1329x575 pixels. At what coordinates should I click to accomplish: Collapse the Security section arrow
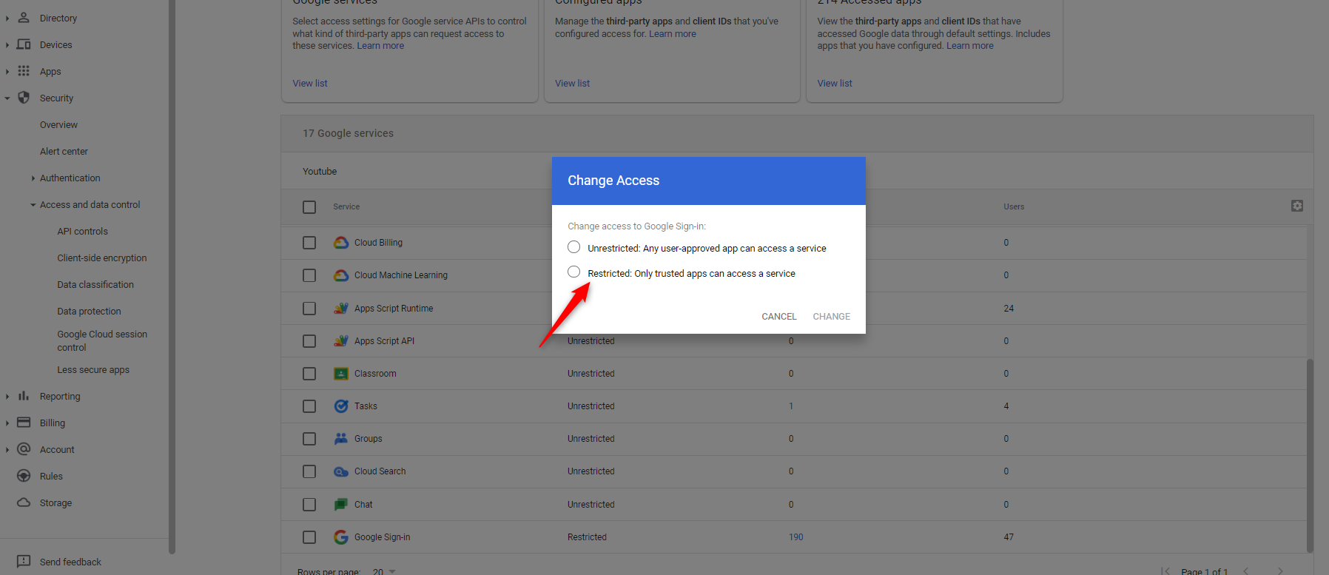click(x=7, y=98)
